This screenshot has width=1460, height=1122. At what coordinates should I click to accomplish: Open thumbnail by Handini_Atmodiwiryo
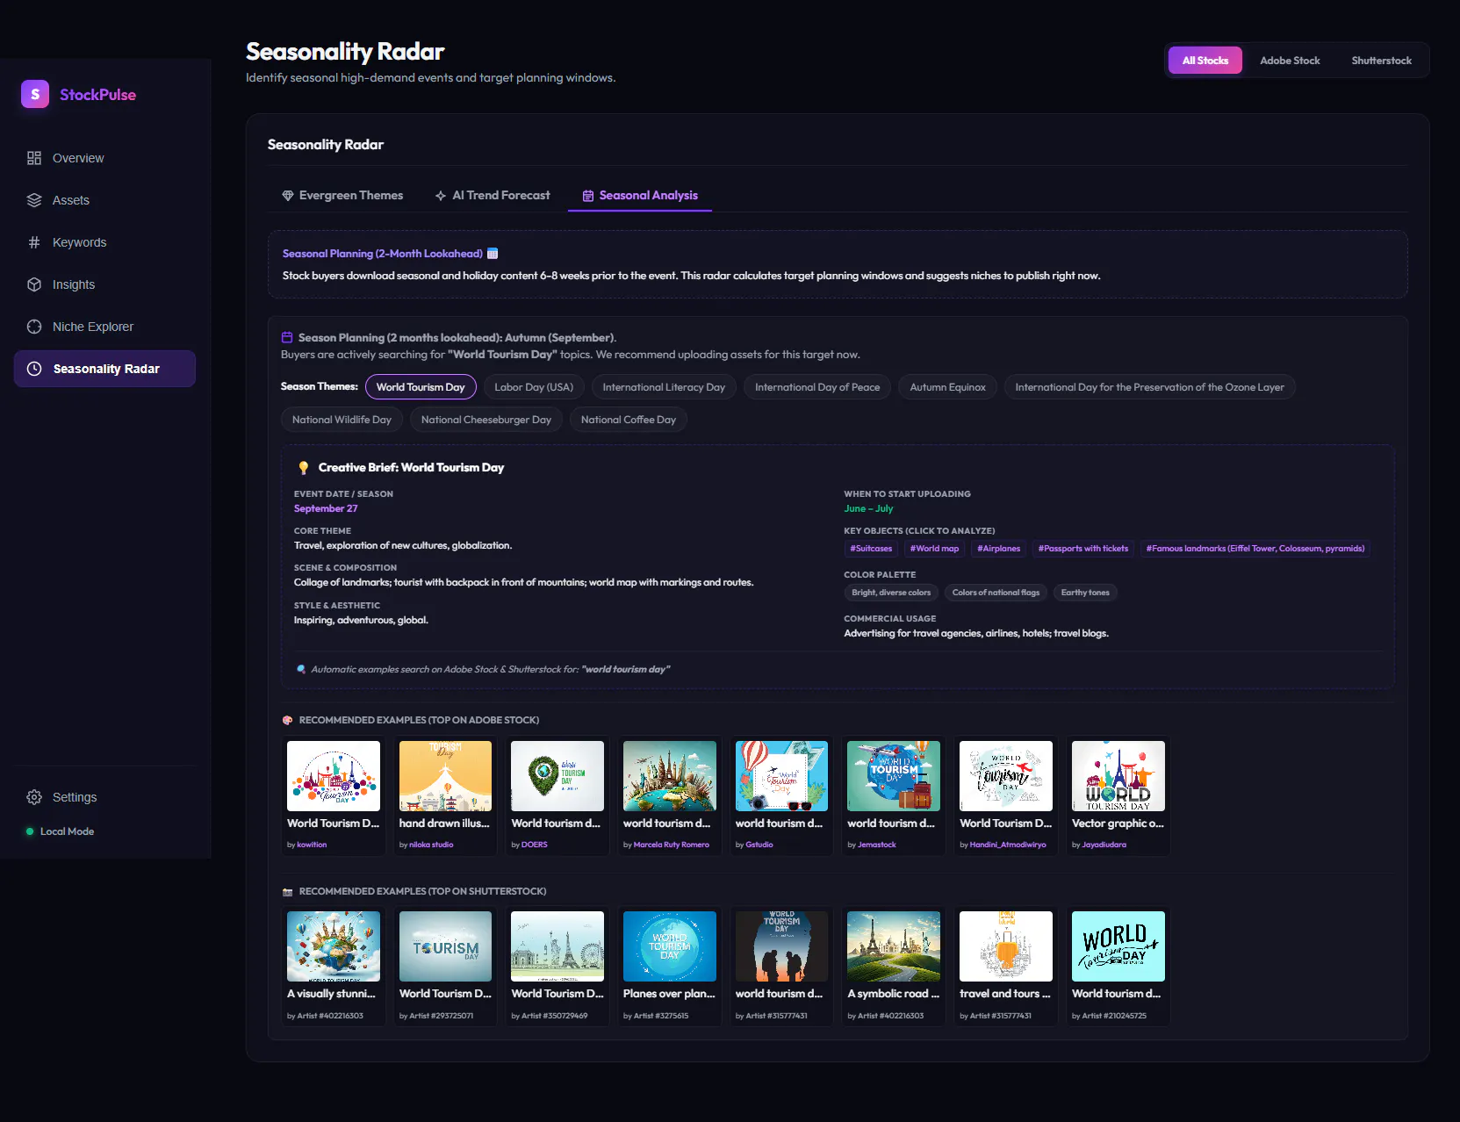click(1006, 776)
